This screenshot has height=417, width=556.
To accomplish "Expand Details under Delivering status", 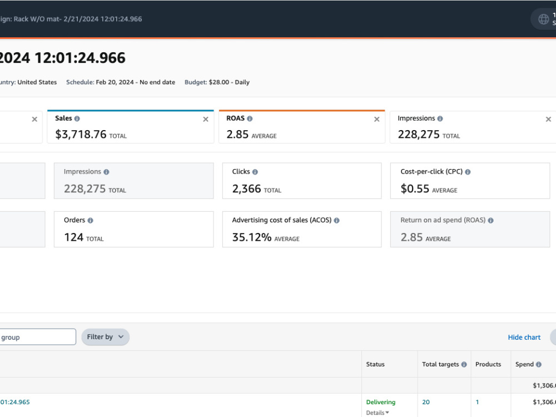I will (378, 413).
